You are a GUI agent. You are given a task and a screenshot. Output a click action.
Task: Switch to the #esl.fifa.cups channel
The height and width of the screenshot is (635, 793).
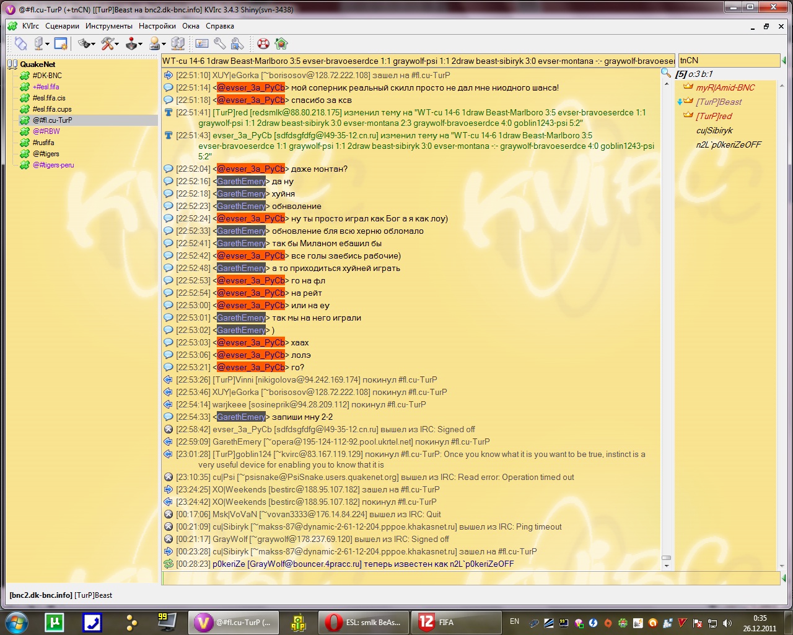(x=52, y=109)
